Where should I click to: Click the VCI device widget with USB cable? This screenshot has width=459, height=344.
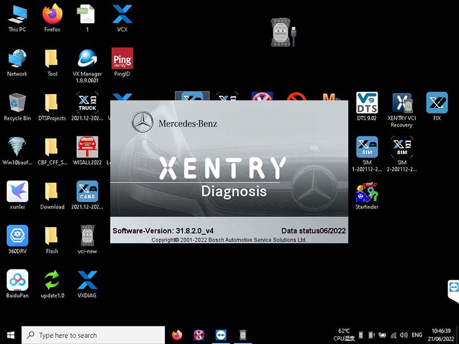(x=283, y=33)
